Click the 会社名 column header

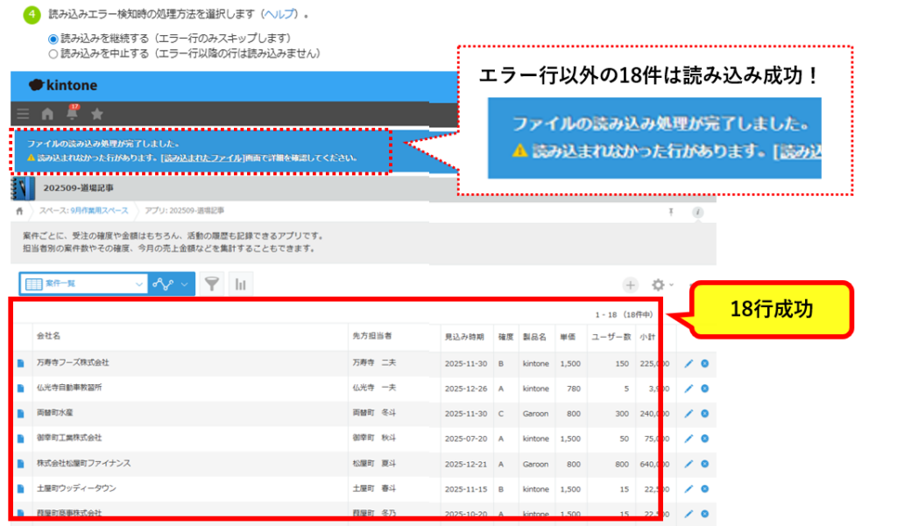(48, 336)
